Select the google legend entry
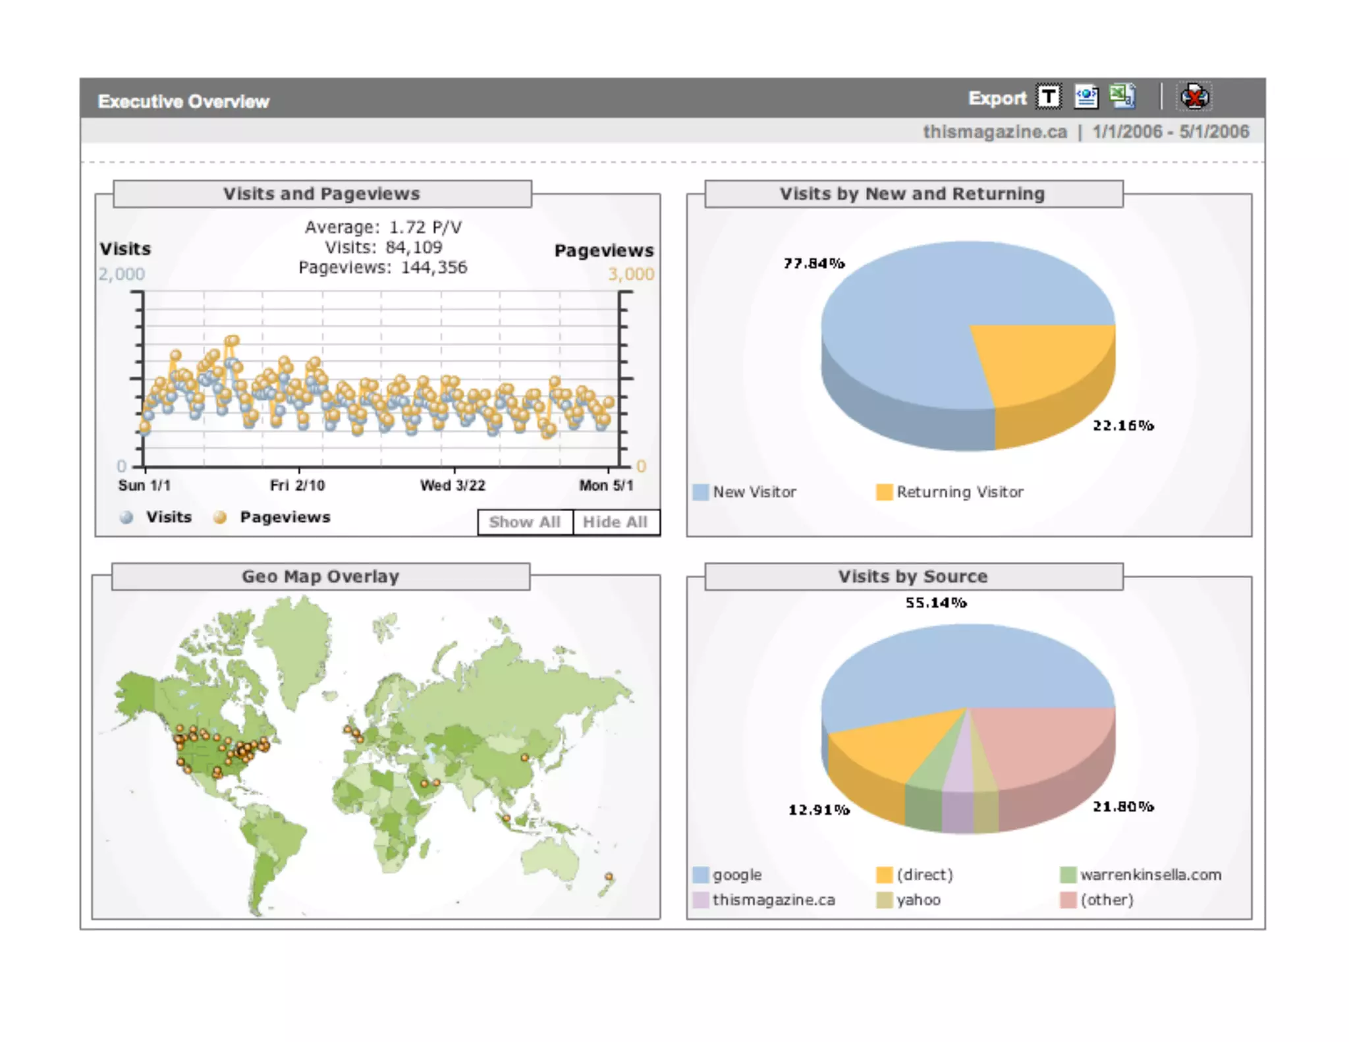1349x1042 pixels. point(736,875)
